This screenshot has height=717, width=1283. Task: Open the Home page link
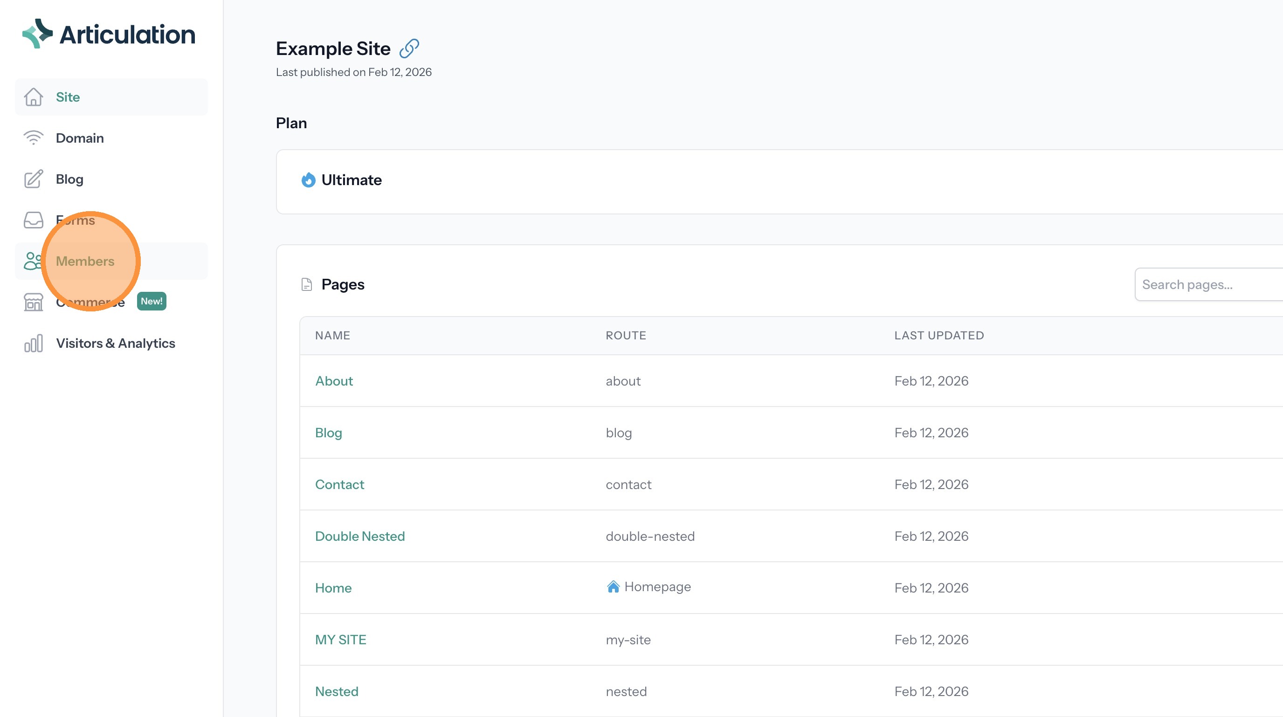pos(333,588)
